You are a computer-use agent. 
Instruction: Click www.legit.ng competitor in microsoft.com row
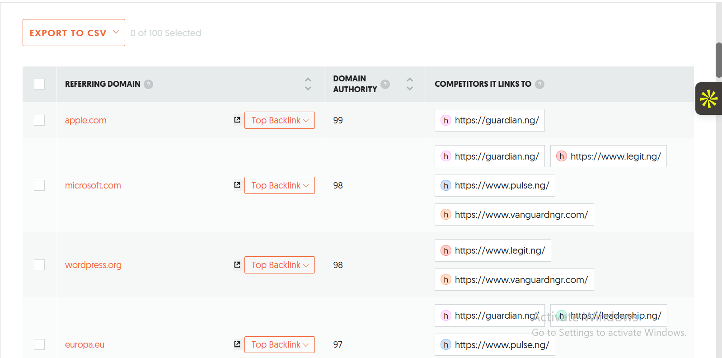[x=609, y=156]
